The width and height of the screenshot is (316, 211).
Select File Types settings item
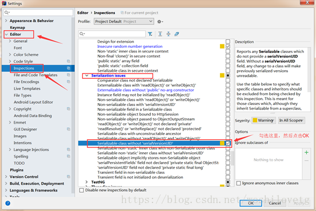tap(22, 95)
